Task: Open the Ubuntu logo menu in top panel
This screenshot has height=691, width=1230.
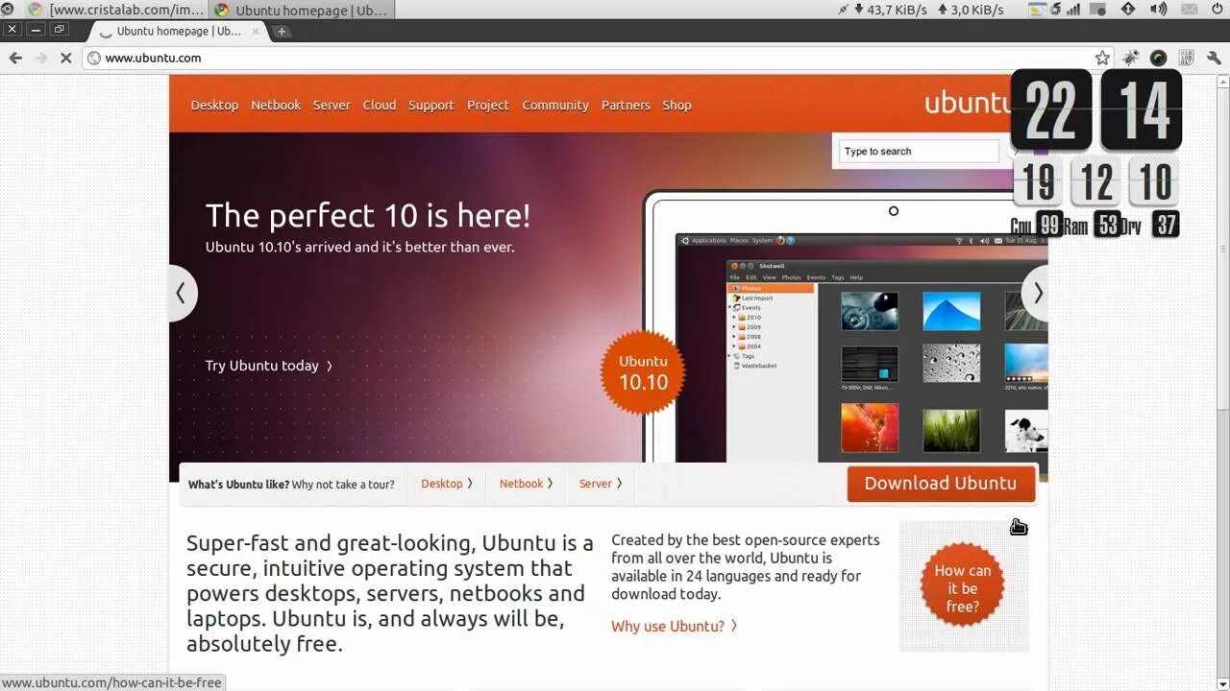Action: [x=8, y=9]
